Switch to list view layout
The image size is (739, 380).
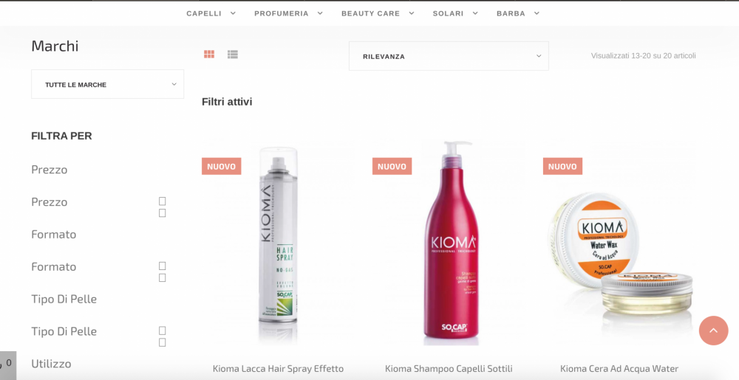(232, 54)
